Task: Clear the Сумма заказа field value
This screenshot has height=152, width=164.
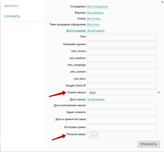Action: pos(159,92)
